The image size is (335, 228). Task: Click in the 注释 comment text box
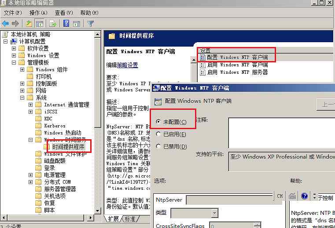[x=282, y=133]
